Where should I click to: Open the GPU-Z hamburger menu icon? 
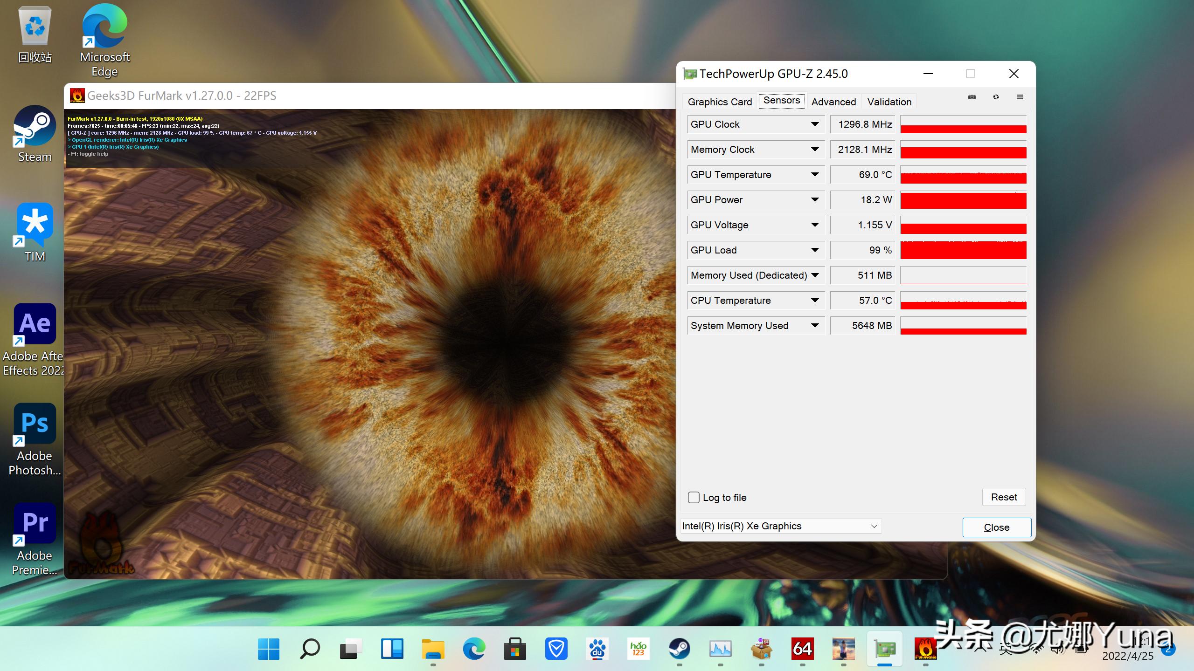1020,97
